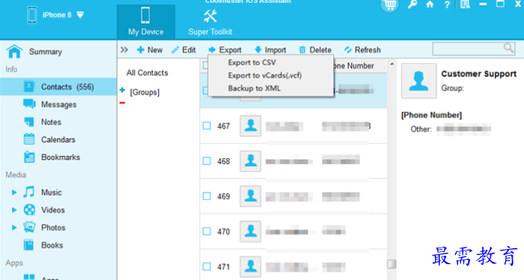Select the Photos icon in sidebar

click(x=30, y=227)
